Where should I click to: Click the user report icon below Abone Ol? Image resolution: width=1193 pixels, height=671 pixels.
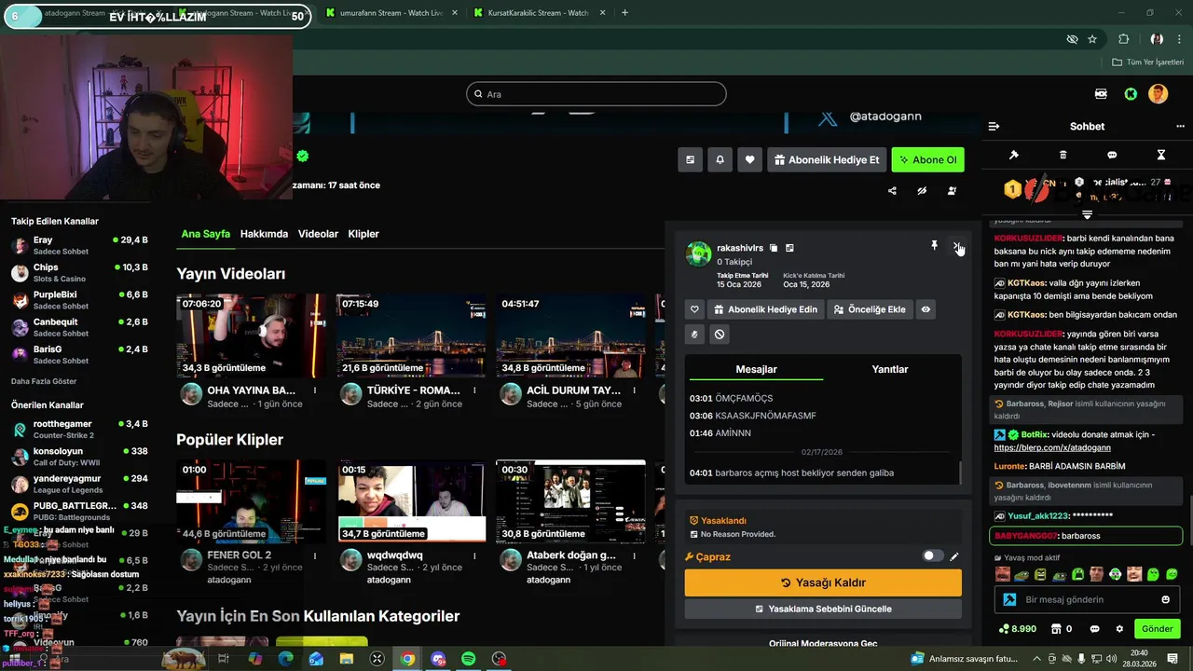pyautogui.click(x=952, y=191)
